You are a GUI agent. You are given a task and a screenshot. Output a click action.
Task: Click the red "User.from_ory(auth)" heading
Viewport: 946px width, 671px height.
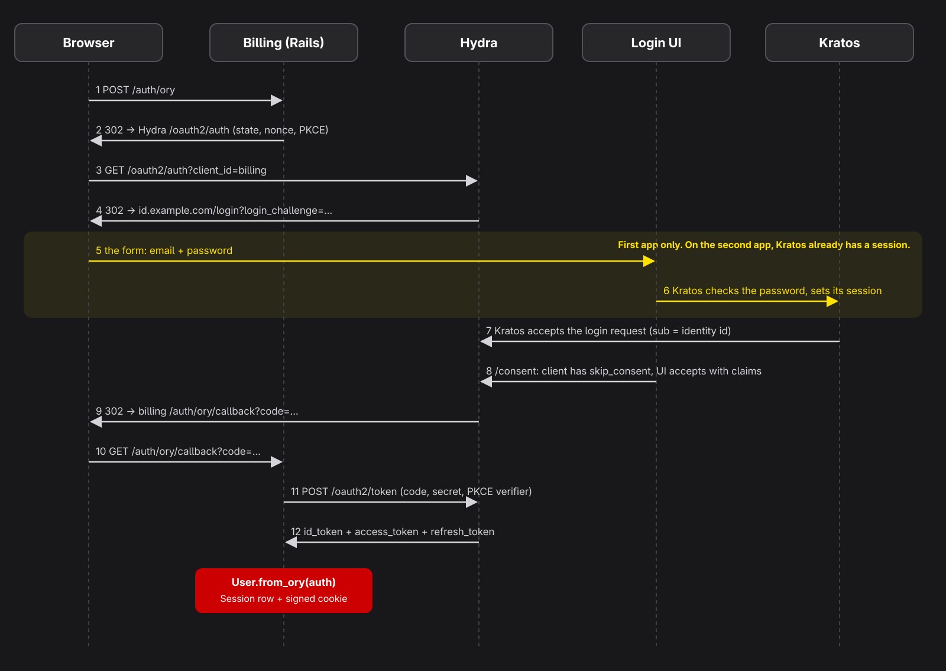[x=284, y=582]
